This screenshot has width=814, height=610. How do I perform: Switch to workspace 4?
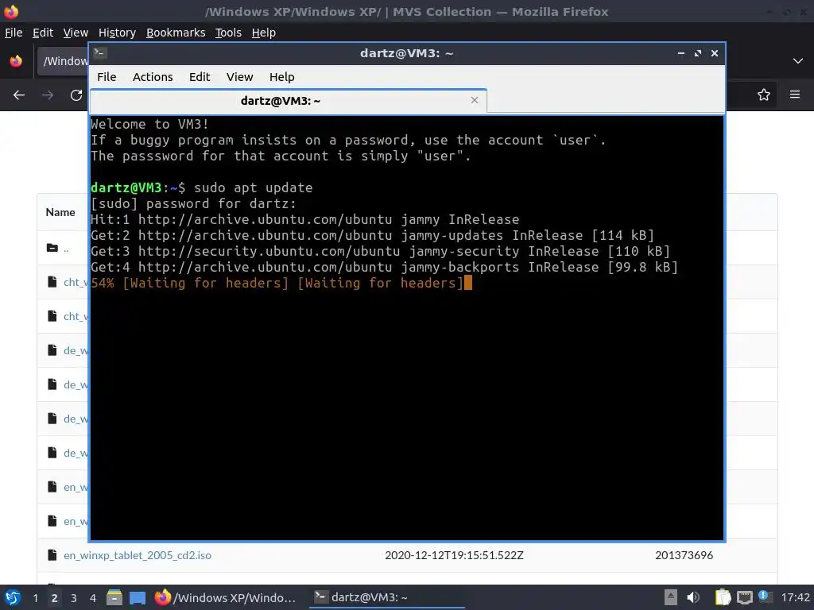coord(93,597)
